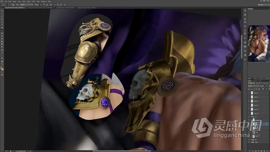Select the Gradient tool
Screen dimensions: 270x152
(2, 42)
